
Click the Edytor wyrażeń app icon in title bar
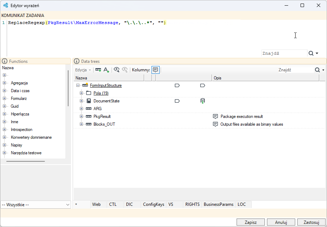pos(6,5)
